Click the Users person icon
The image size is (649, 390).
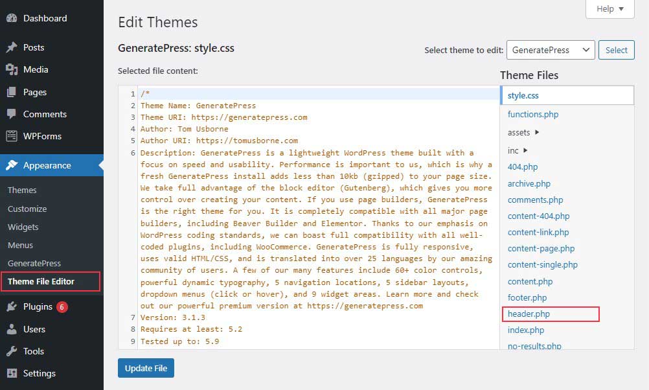(x=12, y=329)
